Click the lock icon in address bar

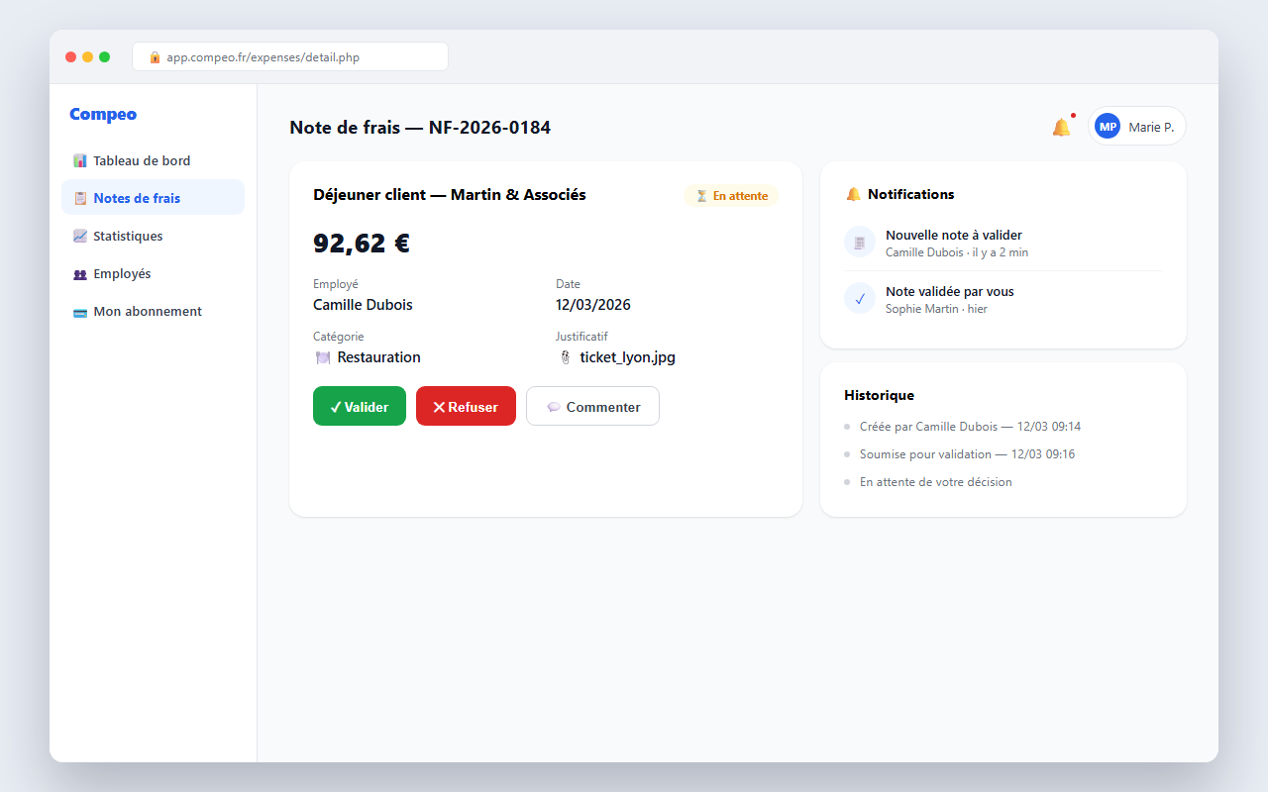(x=155, y=57)
